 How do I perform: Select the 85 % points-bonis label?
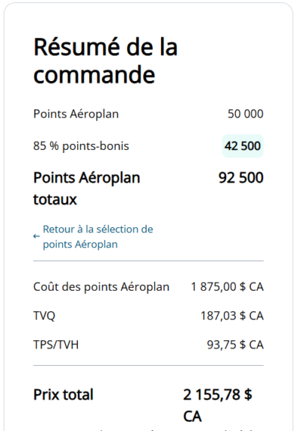81,146
